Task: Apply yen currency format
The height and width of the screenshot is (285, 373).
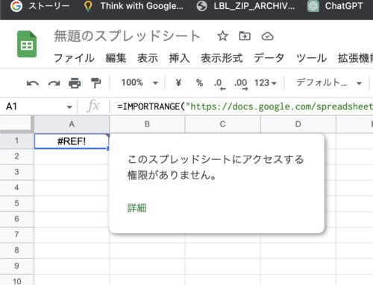Action: pos(178,83)
